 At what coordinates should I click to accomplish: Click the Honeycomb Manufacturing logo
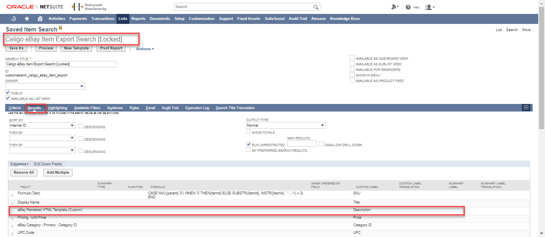89,7
